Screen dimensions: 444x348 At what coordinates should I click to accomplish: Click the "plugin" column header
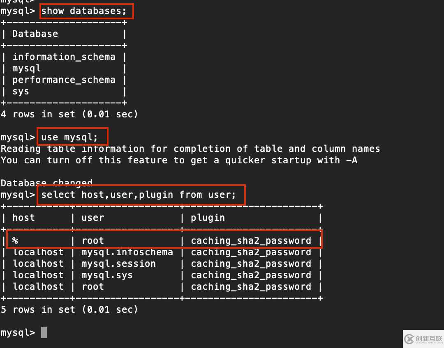click(x=208, y=218)
